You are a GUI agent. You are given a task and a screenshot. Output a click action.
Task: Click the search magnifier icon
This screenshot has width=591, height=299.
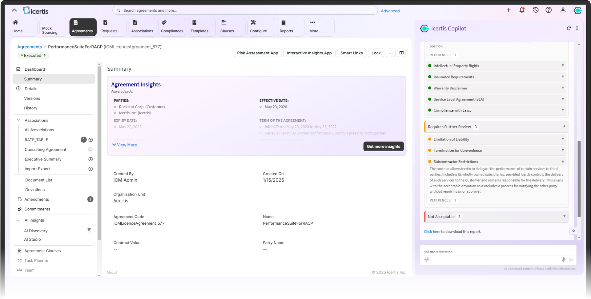pos(118,10)
